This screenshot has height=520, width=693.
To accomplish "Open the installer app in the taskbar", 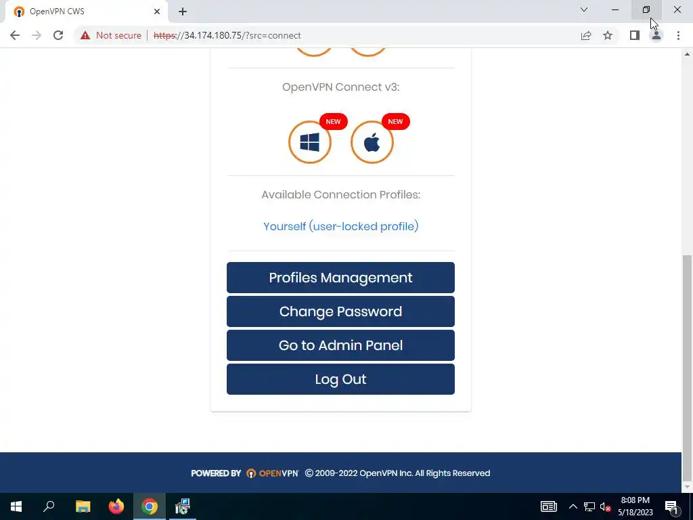I will coord(182,506).
